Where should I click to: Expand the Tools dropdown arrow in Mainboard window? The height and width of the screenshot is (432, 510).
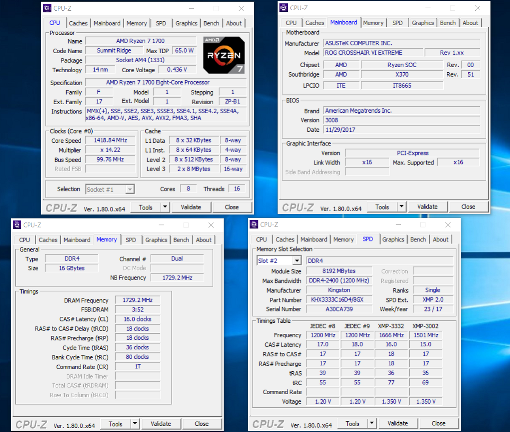pos(401,206)
